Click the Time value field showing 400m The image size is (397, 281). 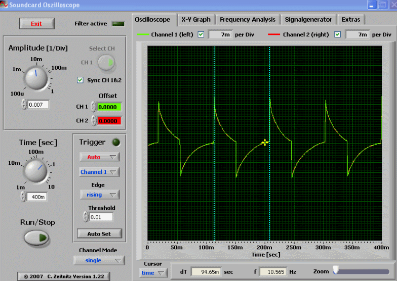pyautogui.click(x=36, y=197)
